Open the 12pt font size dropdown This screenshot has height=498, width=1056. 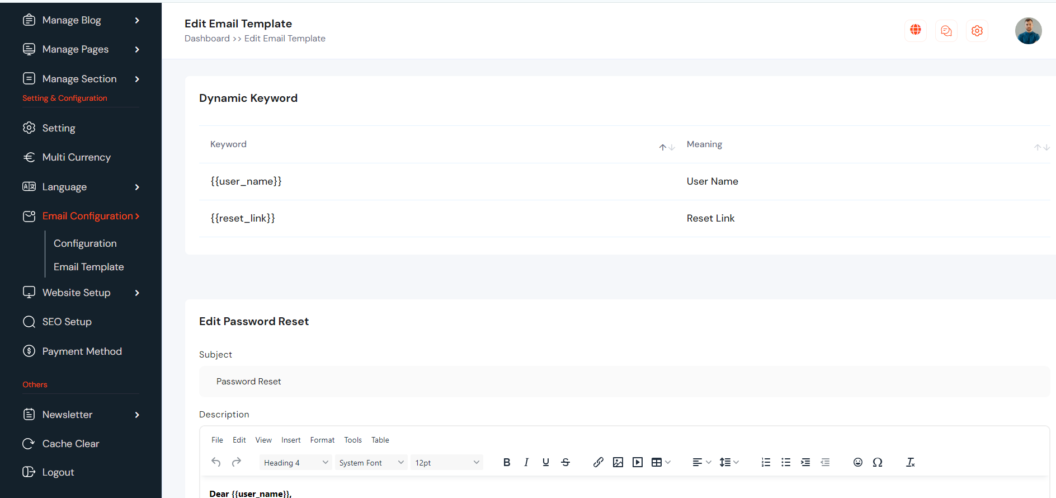[446, 463]
